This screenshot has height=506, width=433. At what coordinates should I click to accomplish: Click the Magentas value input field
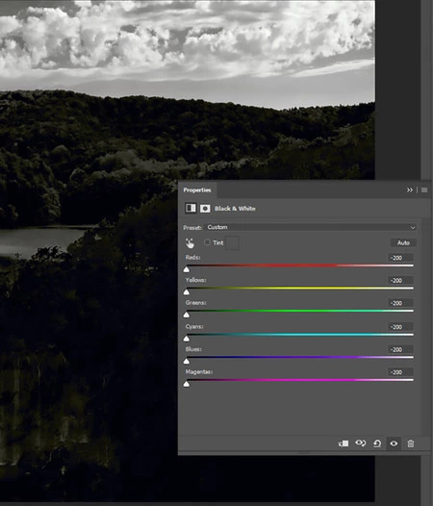(x=400, y=372)
